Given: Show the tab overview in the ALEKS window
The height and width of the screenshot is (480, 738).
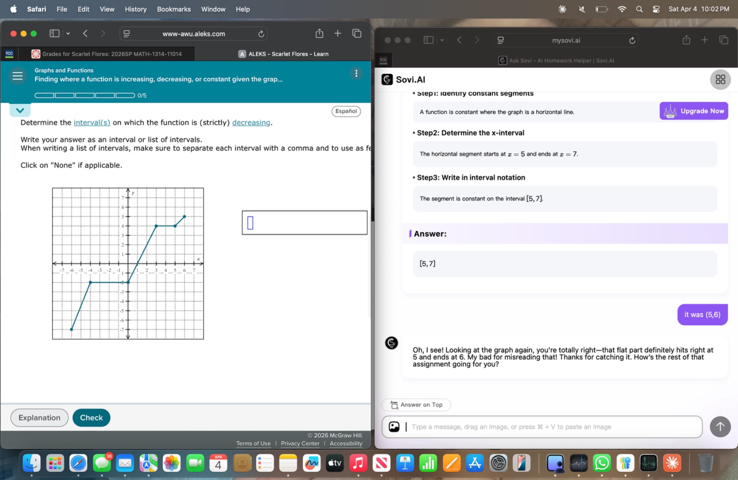Looking at the screenshot, I should click(x=357, y=33).
